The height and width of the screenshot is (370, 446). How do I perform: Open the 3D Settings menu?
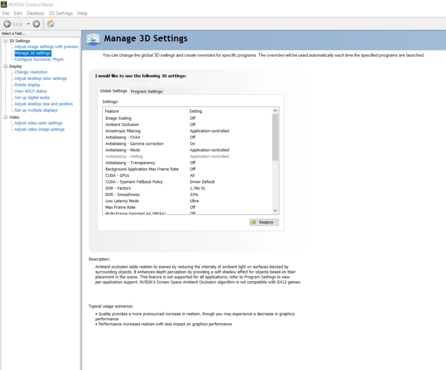[61, 13]
